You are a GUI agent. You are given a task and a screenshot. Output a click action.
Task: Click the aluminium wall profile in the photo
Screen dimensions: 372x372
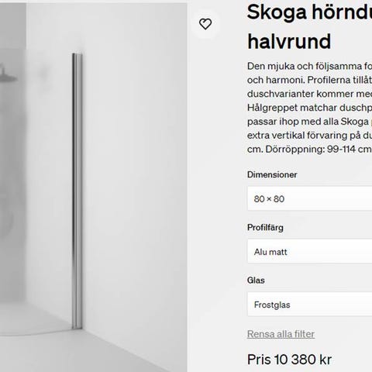[x=77, y=191]
